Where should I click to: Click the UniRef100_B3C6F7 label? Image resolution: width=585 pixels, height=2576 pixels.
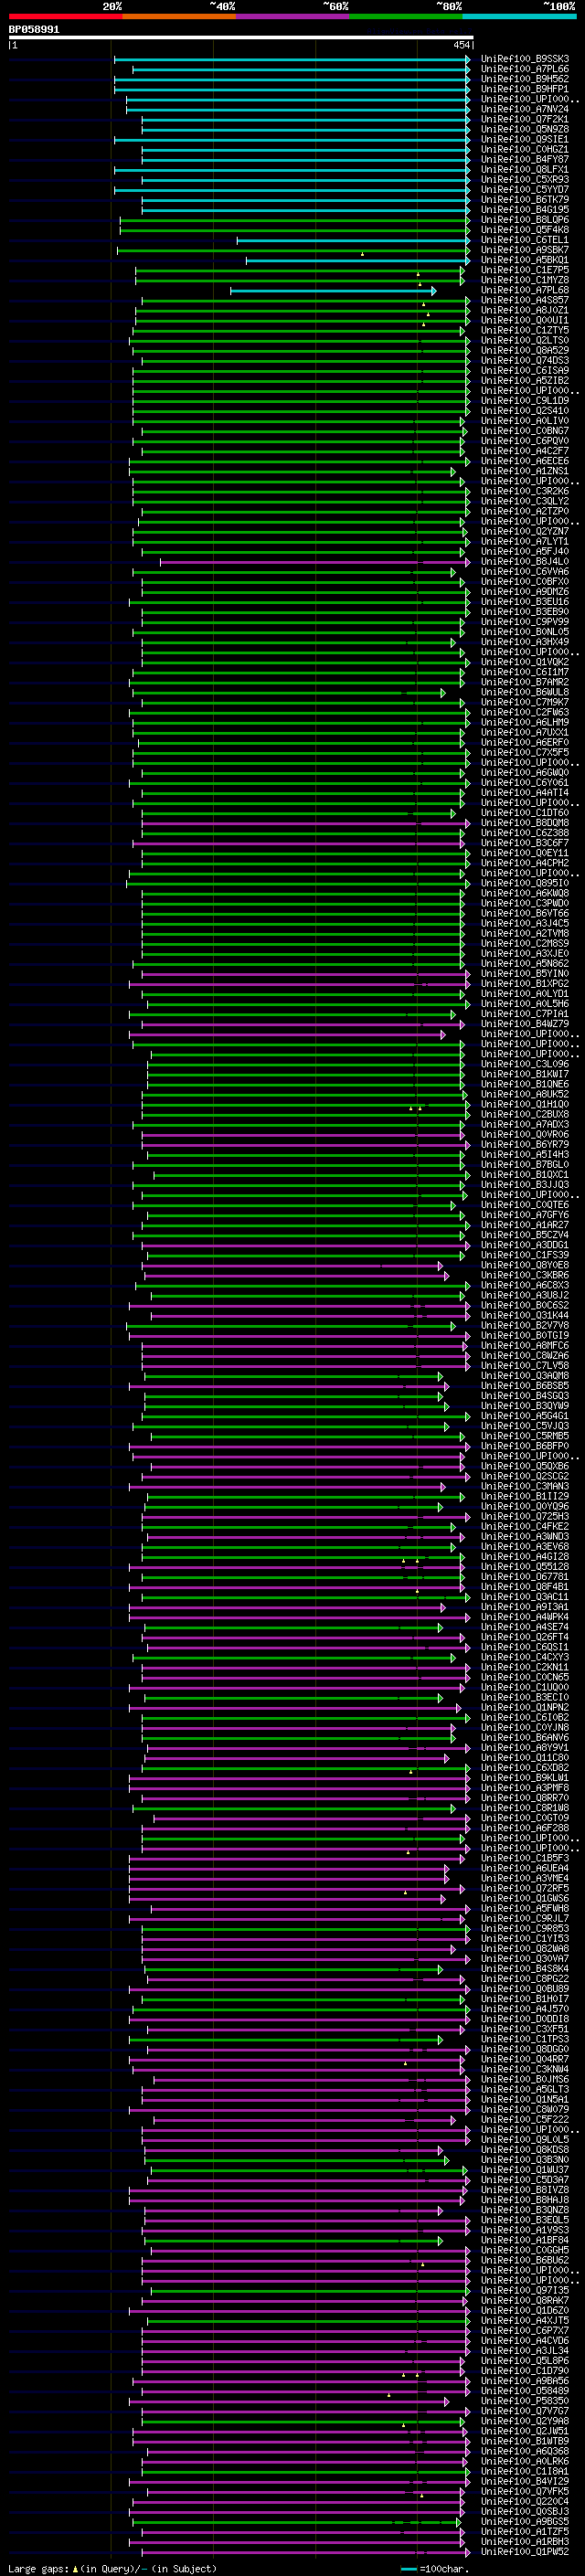(x=525, y=842)
